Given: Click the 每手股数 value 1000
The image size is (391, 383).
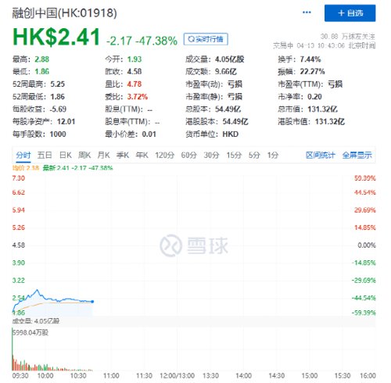Looking at the screenshot, I should coord(58,134).
